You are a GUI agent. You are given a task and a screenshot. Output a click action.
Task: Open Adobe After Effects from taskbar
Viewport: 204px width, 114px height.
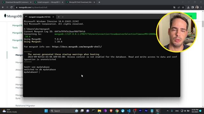click(146, 111)
